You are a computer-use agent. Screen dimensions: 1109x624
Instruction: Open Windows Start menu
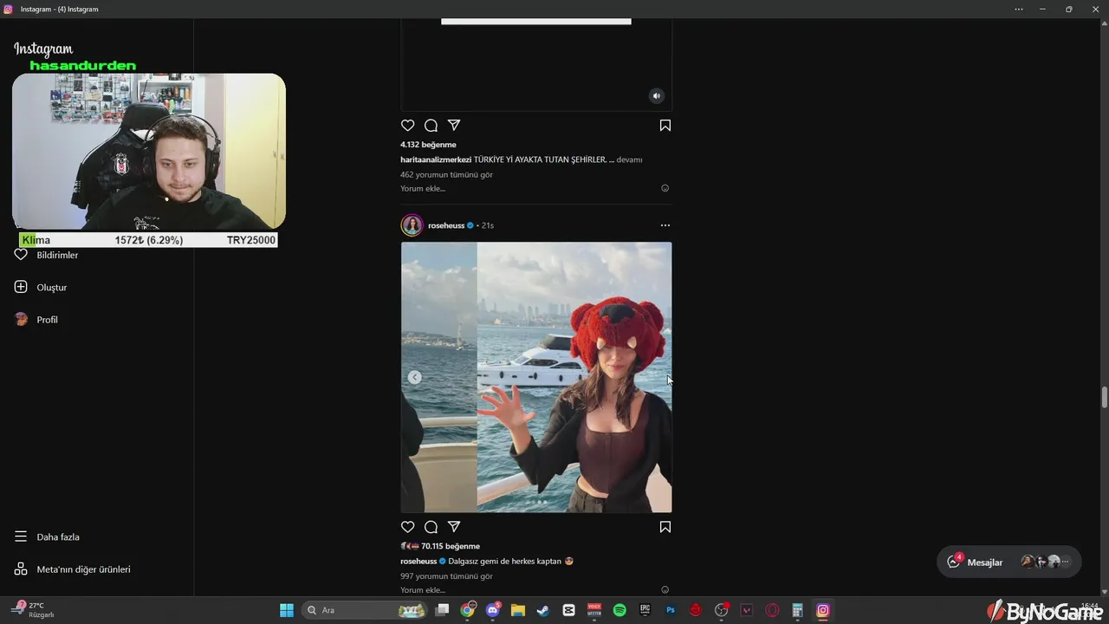[287, 610]
